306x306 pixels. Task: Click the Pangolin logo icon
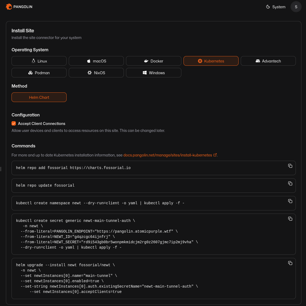(x=9, y=7)
